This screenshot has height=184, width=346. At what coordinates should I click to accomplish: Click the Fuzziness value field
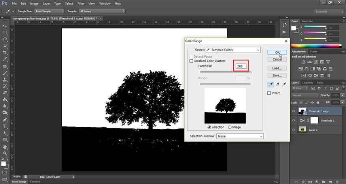point(240,66)
